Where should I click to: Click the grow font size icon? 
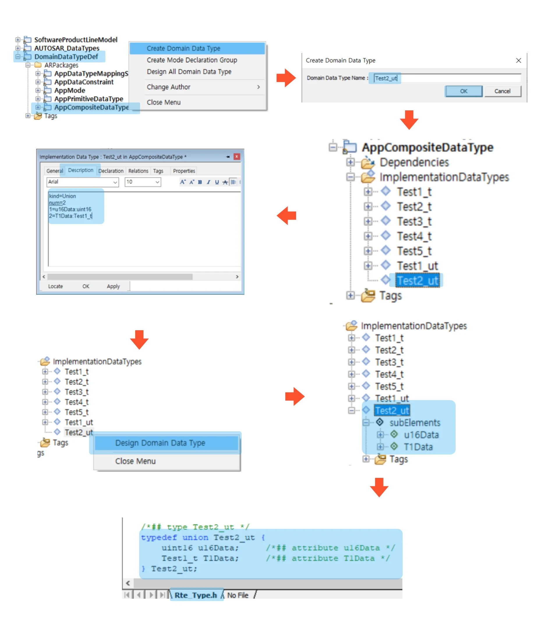183,182
